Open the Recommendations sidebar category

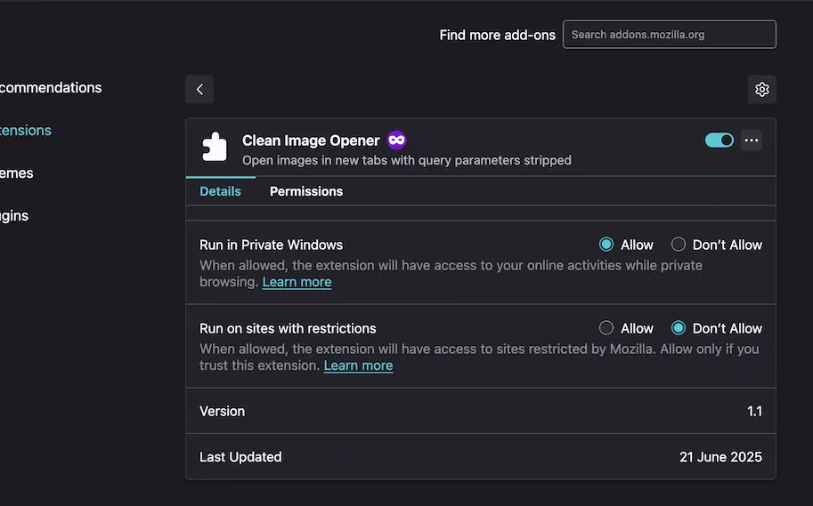51,87
